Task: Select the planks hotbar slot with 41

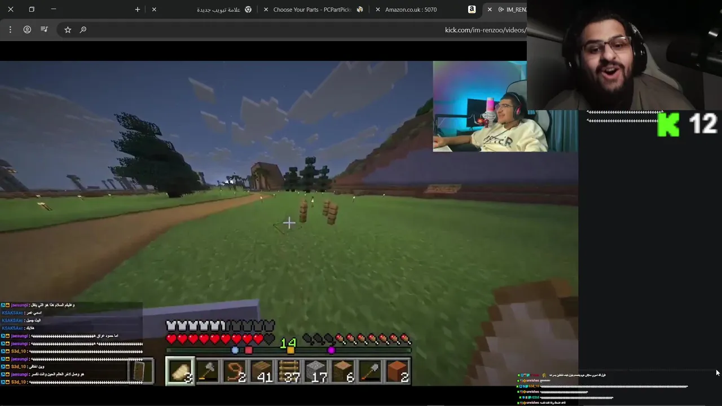Action: click(262, 372)
